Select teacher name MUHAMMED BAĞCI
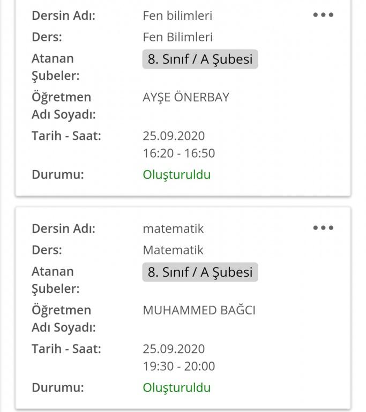This screenshot has width=366, height=412. [199, 310]
